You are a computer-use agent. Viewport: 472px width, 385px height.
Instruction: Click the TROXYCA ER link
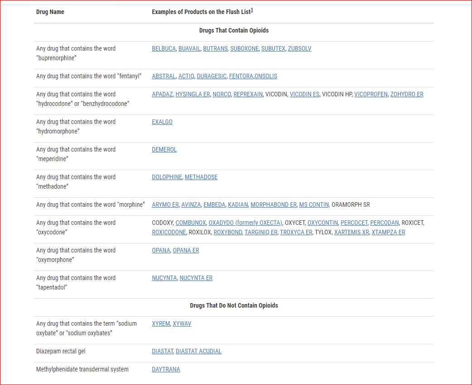[296, 233]
